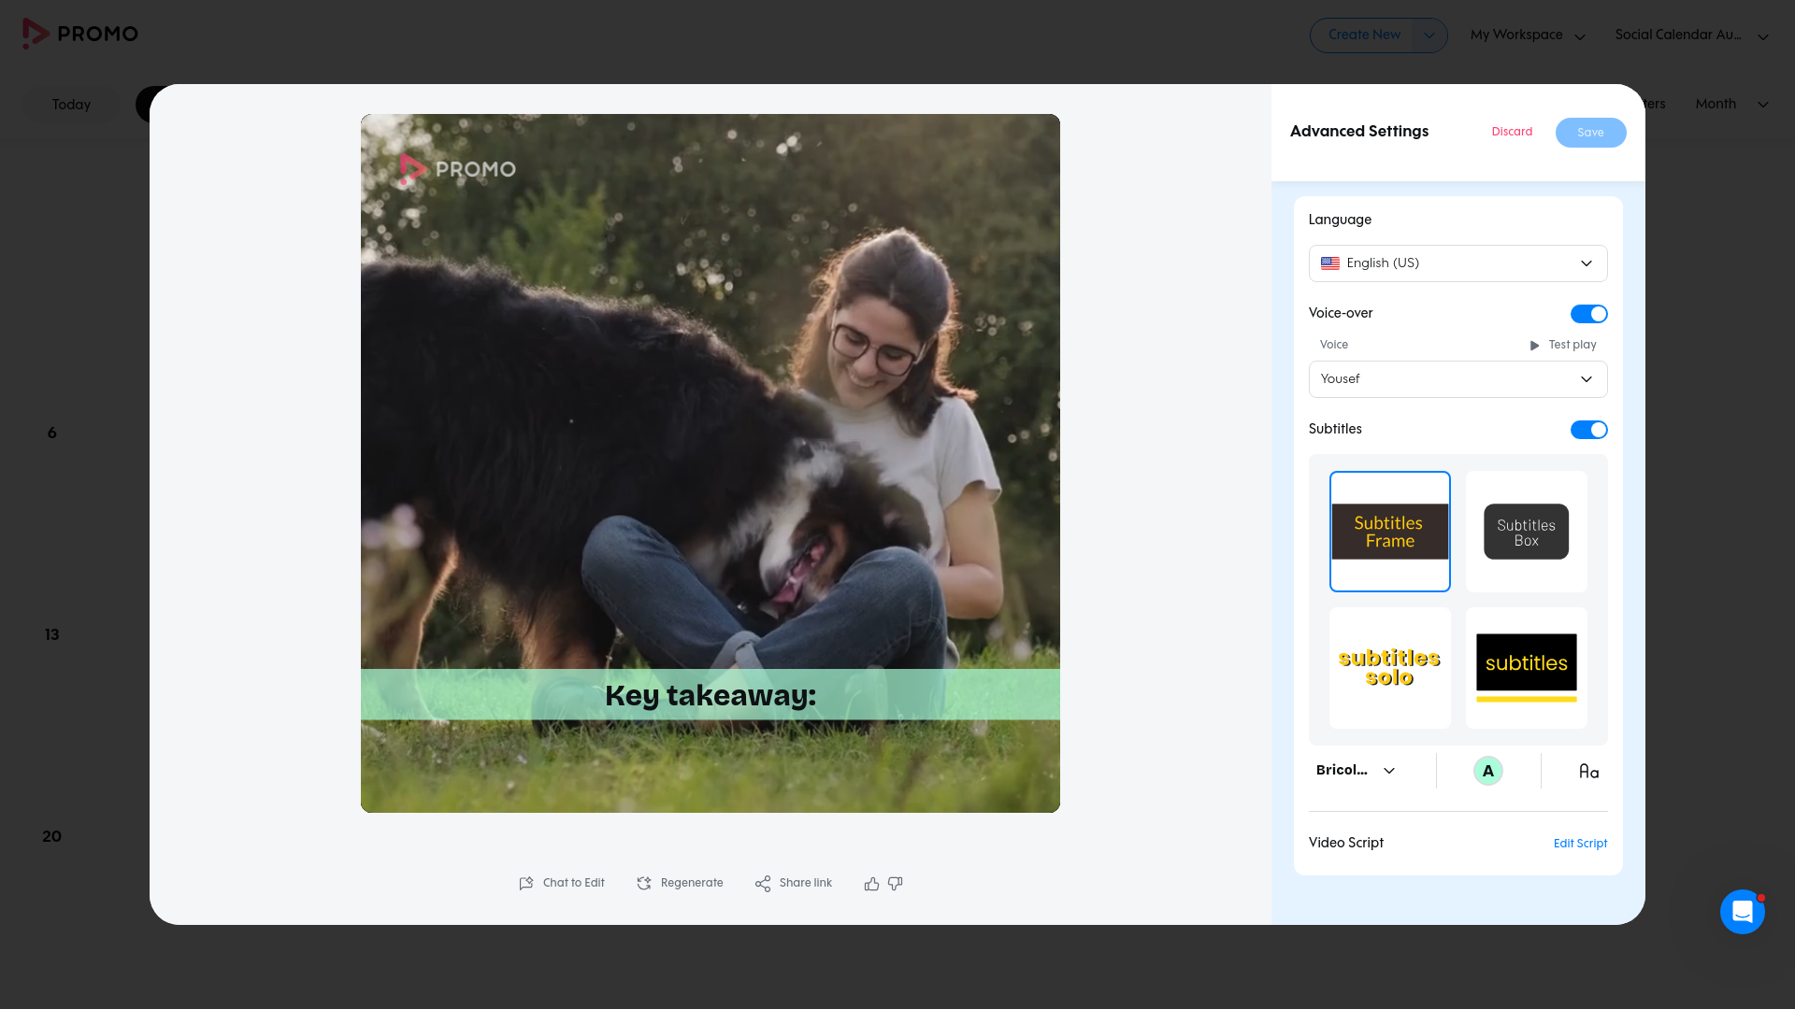
Task: Discard the advanced settings changes
Action: point(1512,132)
